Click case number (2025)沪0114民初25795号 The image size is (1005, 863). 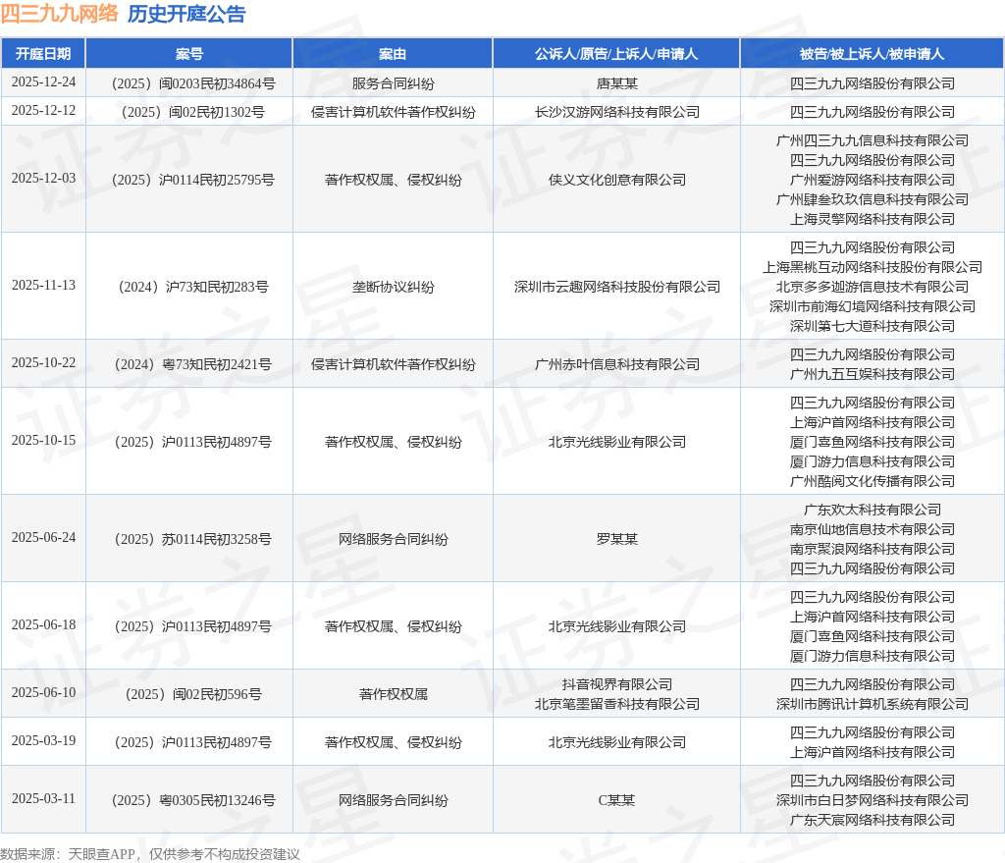pyautogui.click(x=193, y=180)
